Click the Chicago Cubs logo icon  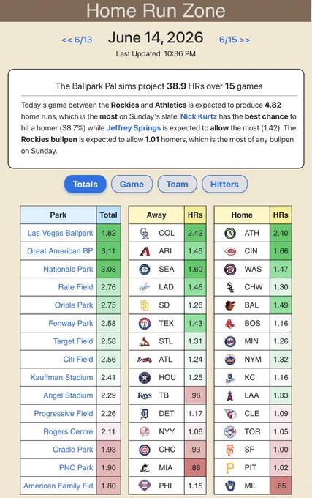point(145,450)
